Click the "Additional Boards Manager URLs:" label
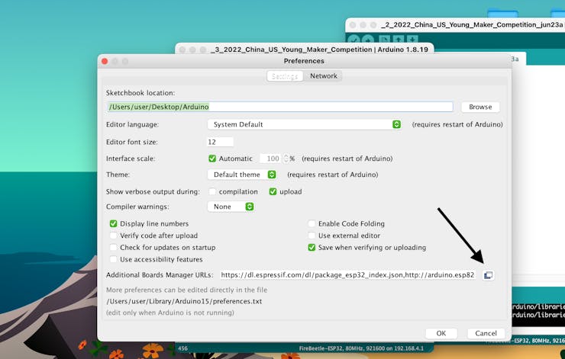 tap(160, 275)
